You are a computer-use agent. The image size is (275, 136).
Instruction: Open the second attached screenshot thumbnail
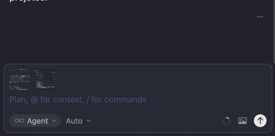pos(45,79)
